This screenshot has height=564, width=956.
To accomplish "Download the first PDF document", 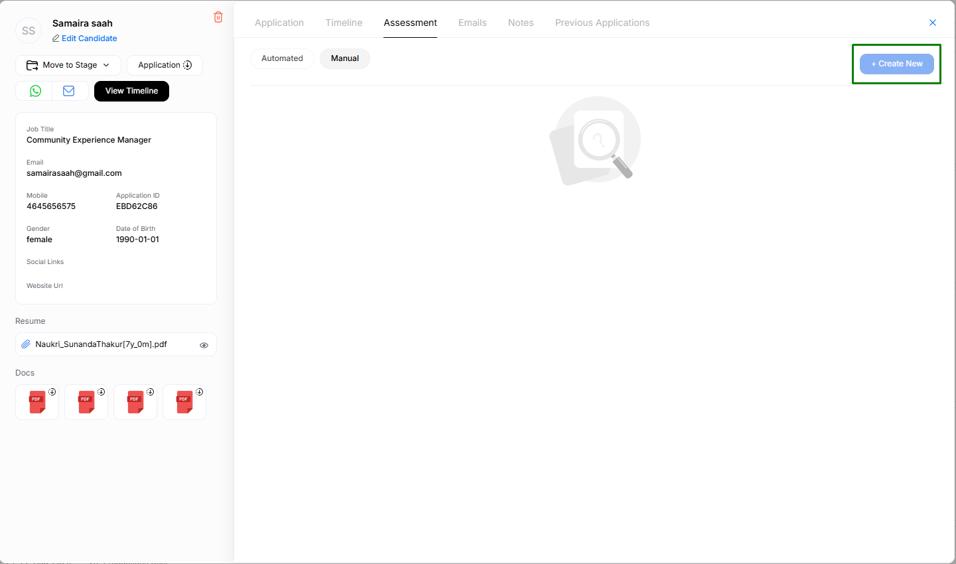I will 52,391.
